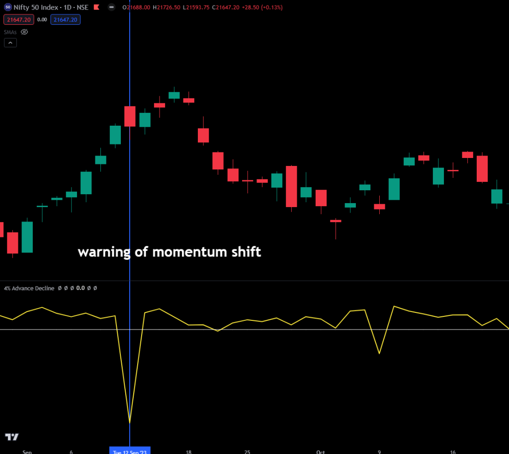Open symbol details via Nifty 50 Index title
509x454 pixels.
(x=36, y=7)
